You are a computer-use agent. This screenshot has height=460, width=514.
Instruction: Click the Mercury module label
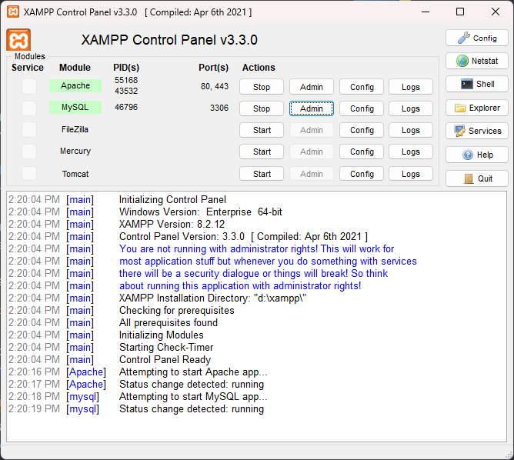pyautogui.click(x=75, y=151)
